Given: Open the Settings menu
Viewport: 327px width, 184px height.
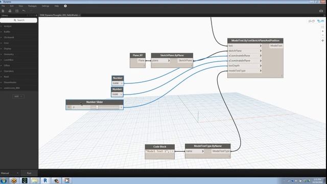Looking at the screenshot, I should click(45, 6).
